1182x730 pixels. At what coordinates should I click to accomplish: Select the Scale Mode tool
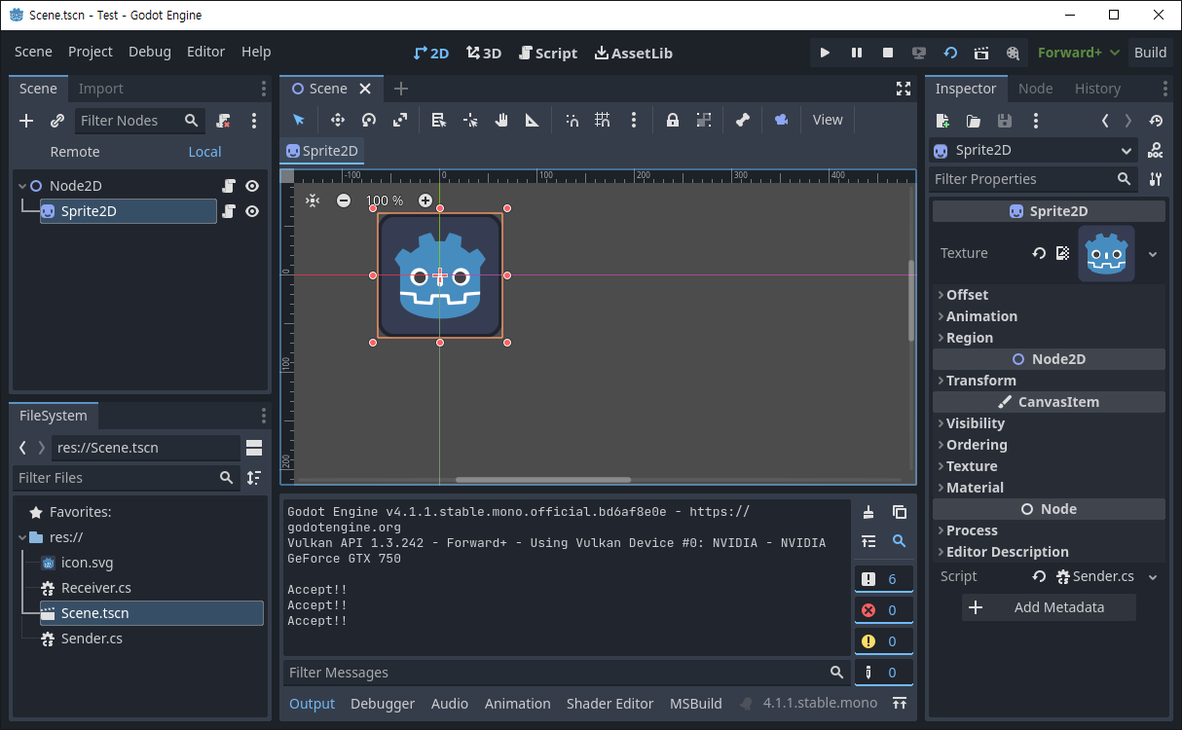(400, 120)
